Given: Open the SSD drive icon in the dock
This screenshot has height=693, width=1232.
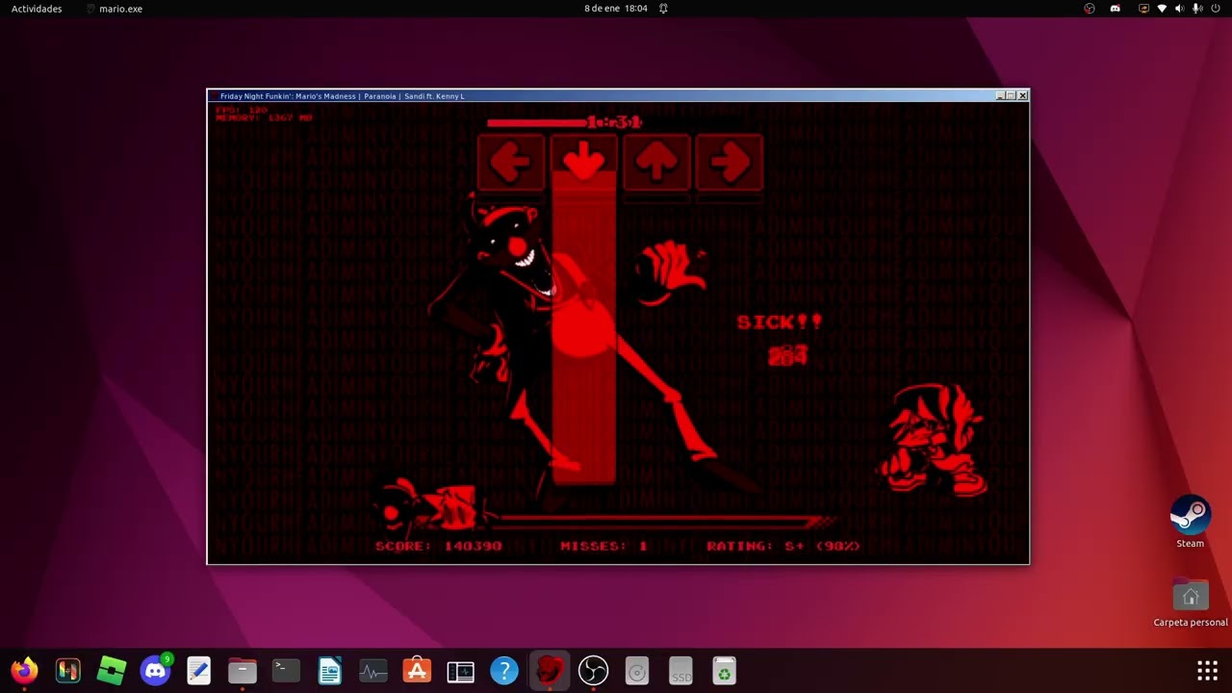Looking at the screenshot, I should [680, 670].
